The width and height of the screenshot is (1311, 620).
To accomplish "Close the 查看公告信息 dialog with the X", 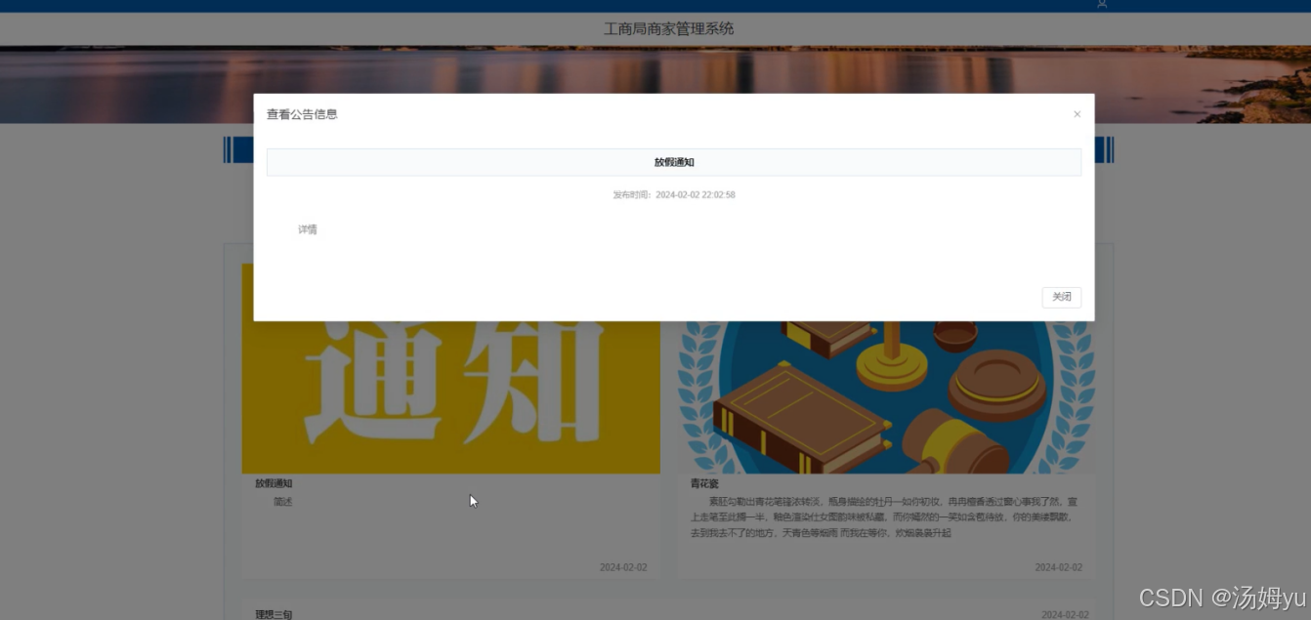I will tap(1077, 114).
